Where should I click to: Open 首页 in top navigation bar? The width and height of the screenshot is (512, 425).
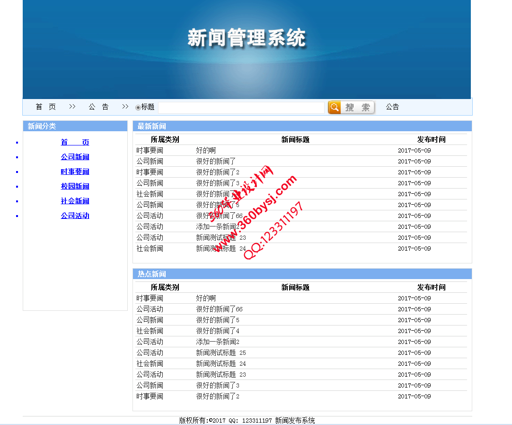46,107
